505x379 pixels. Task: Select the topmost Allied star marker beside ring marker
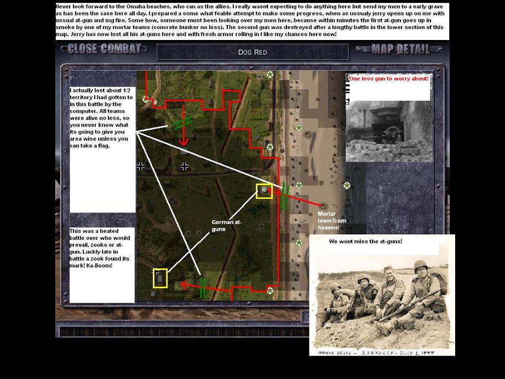[x=270, y=74]
